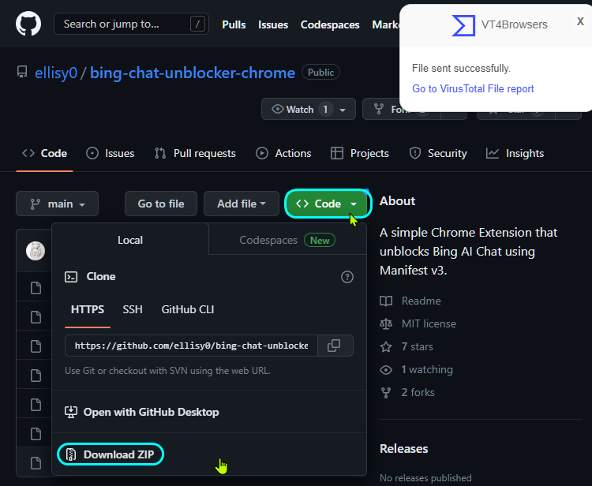Open the Go to VirusTotal File report link
Viewport: 592px width, 486px height.
click(473, 88)
